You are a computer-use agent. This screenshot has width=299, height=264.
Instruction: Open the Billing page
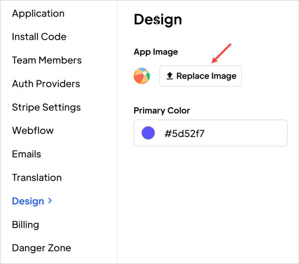25,225
